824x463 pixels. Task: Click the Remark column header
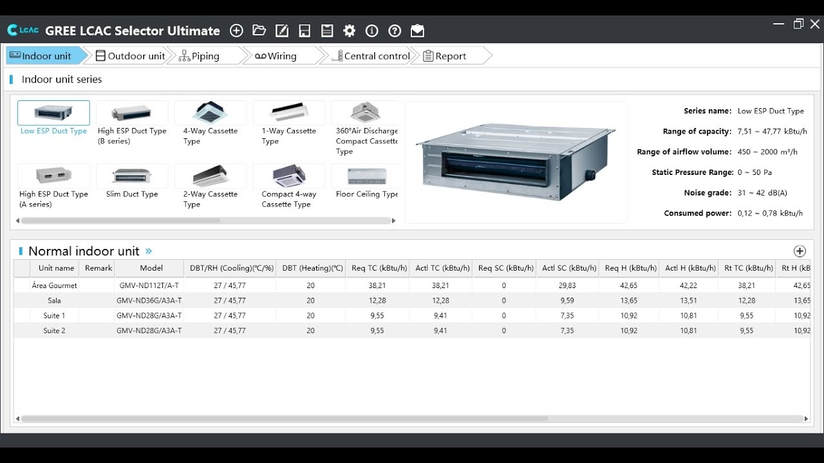[x=98, y=268]
